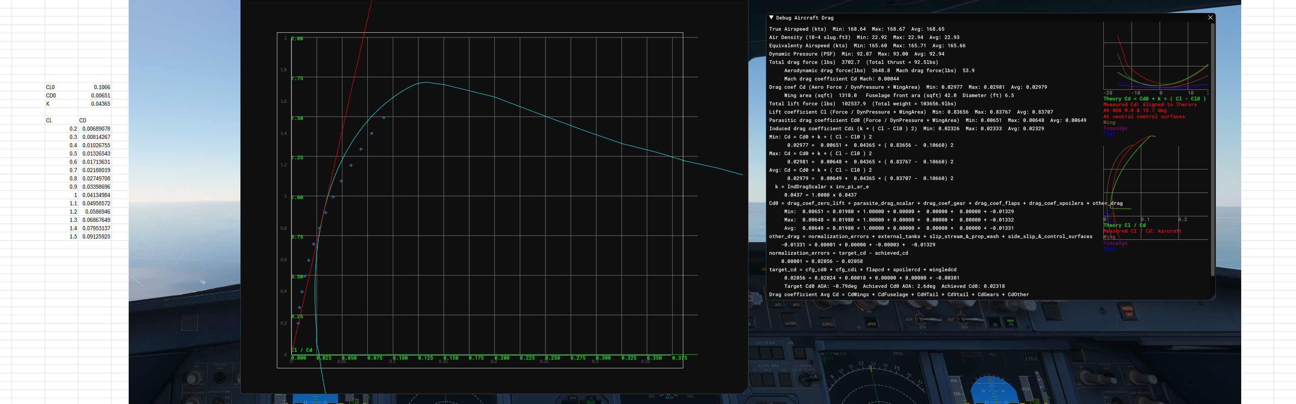
Task: Select the CL0 value cell 0.1066
Action: [95, 87]
